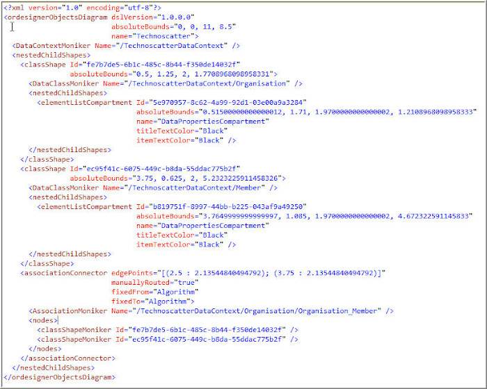Click bounds value starting "0.5150000000000012"
Viewport: 487px width, 389px height.
337,112
